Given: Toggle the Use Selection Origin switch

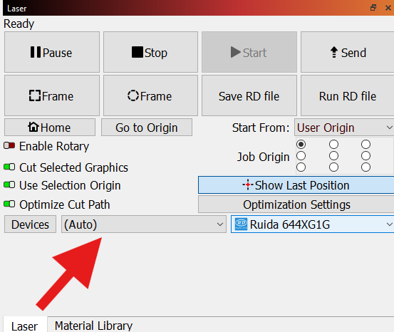Looking at the screenshot, I should click(x=9, y=185).
